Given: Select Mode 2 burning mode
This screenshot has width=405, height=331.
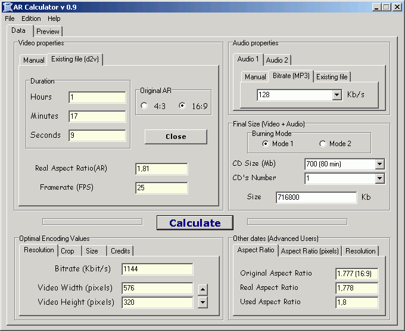Looking at the screenshot, I should pyautogui.click(x=323, y=144).
